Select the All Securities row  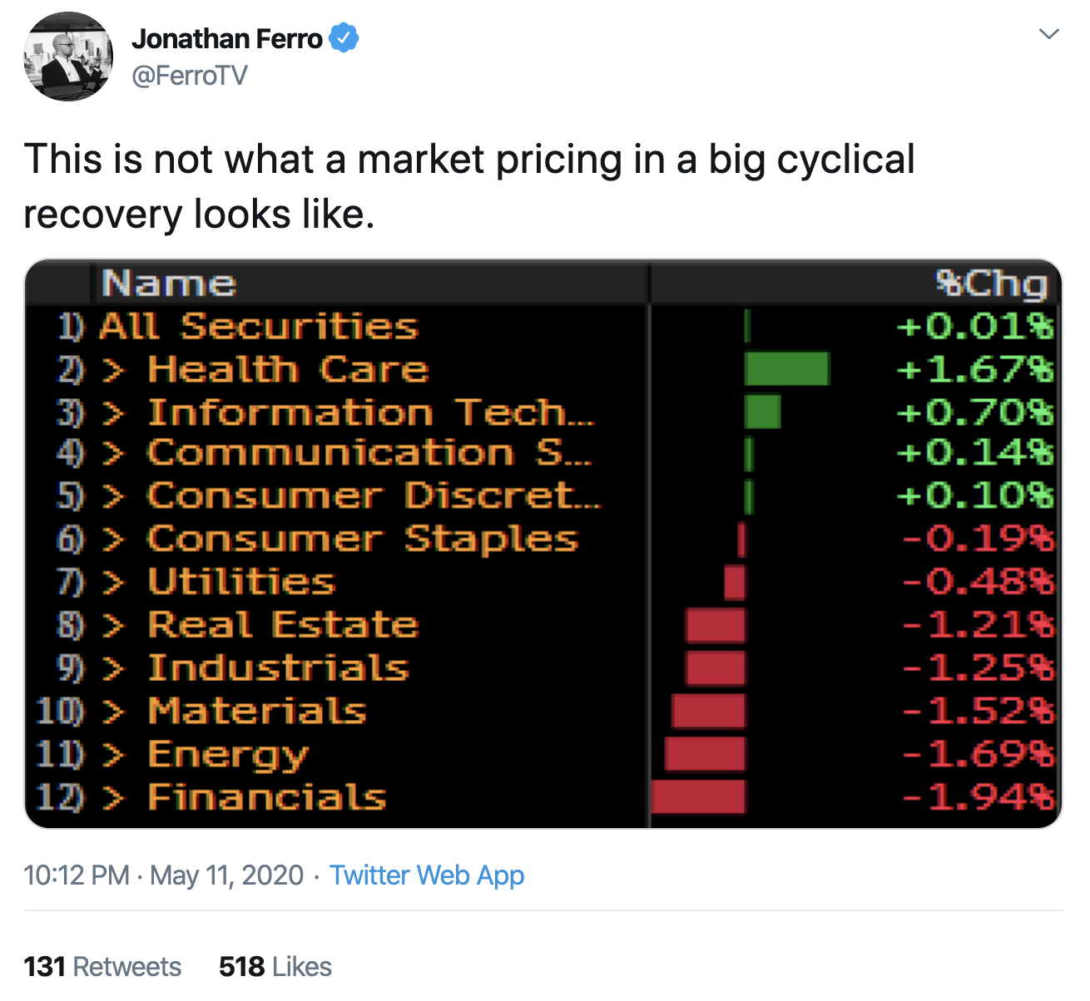258,326
